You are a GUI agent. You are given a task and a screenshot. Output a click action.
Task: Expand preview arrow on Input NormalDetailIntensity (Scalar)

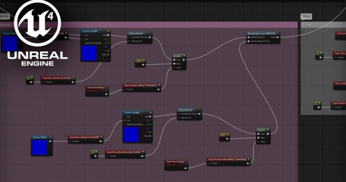coord(143,152)
